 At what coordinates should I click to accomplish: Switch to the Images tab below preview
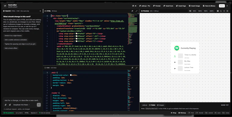tap(161, 105)
